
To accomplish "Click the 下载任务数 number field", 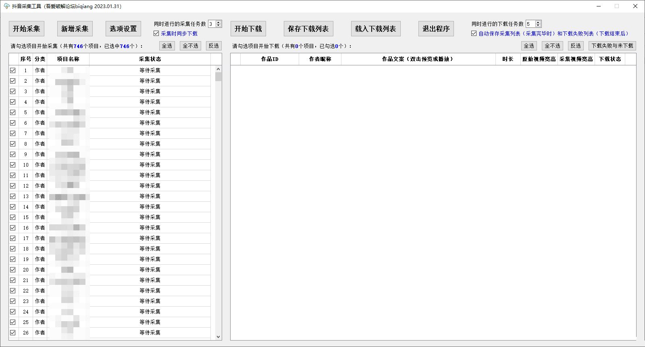I will click(531, 24).
